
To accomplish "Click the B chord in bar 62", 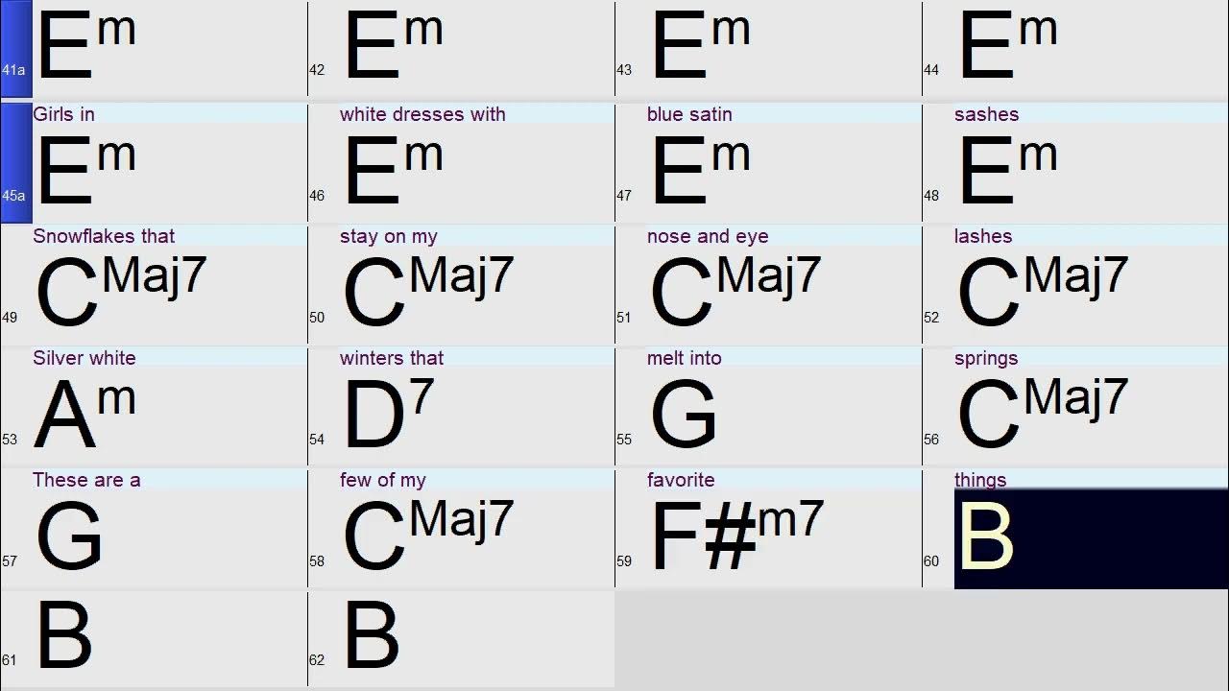I will 371,635.
